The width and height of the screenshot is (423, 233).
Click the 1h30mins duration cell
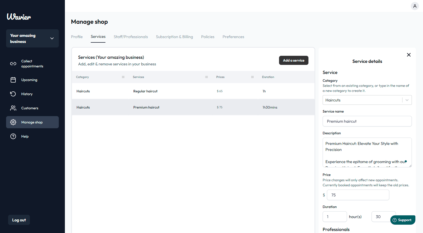point(270,107)
